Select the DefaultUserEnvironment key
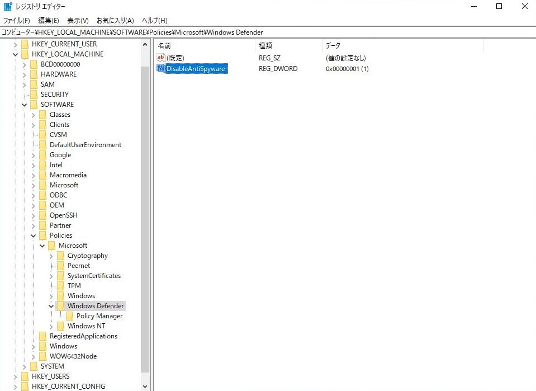The image size is (536, 391). click(x=86, y=145)
